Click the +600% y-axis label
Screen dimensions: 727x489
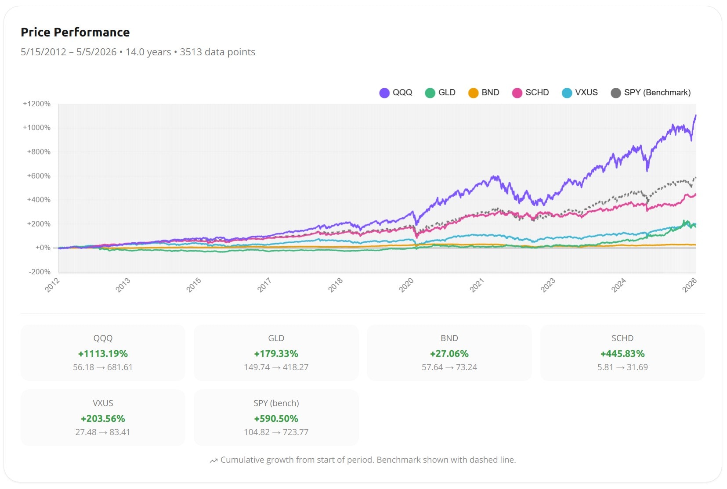39,176
